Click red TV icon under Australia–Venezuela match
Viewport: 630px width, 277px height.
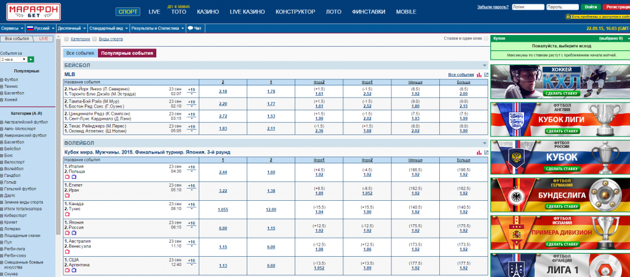67,251
